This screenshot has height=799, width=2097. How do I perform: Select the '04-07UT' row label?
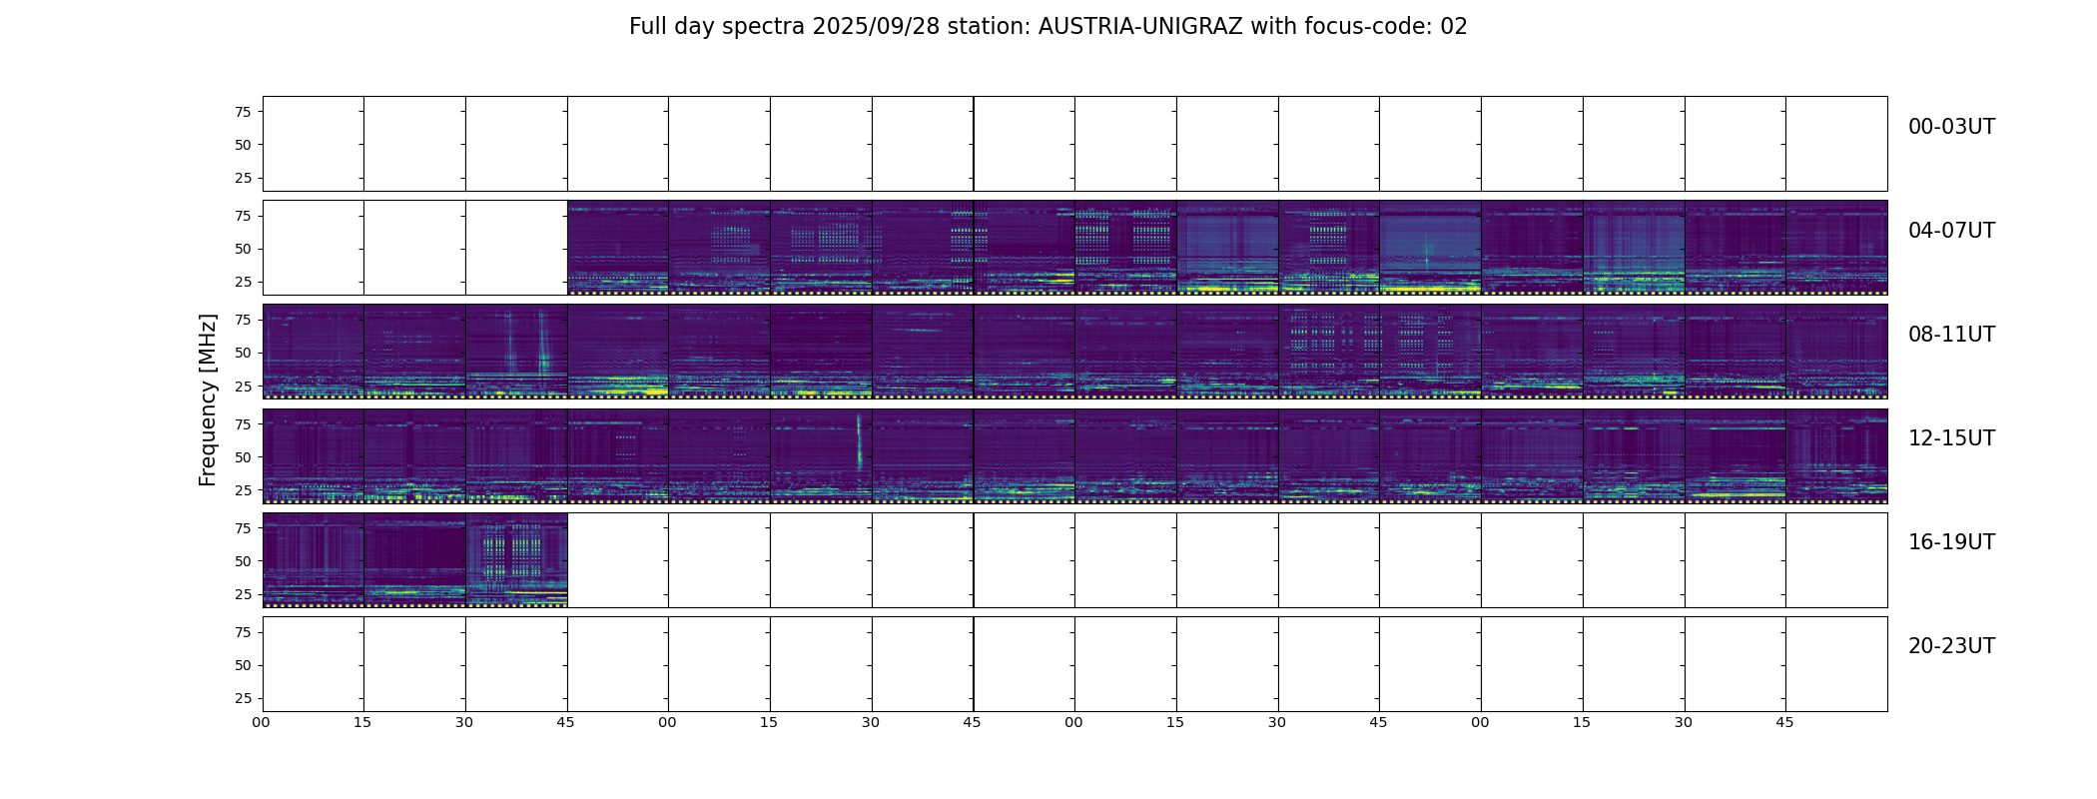(1951, 231)
